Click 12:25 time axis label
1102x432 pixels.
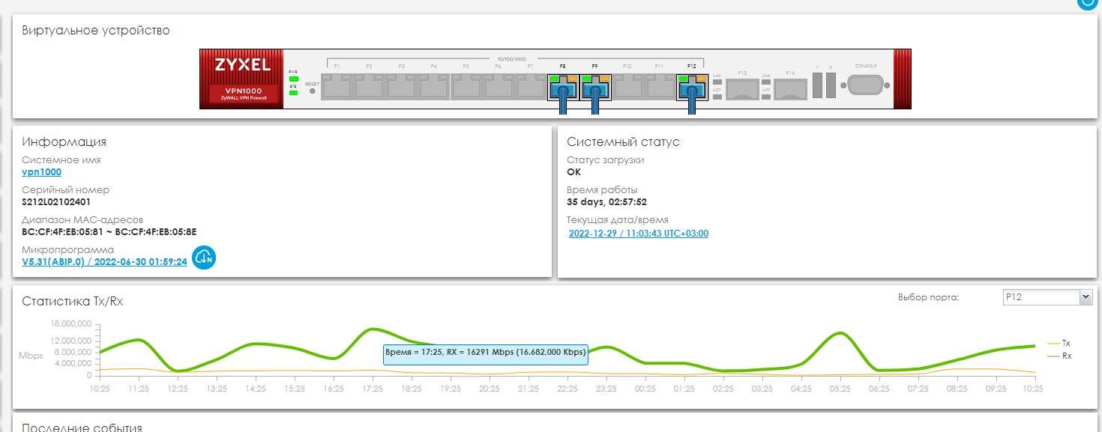178,389
